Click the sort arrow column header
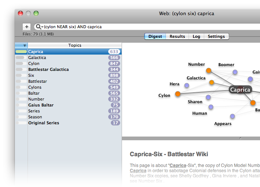The width and height of the screenshot is (260, 187). coord(21,46)
